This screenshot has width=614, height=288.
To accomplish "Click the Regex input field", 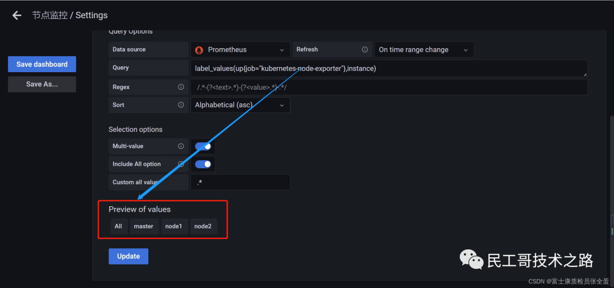I will 389,87.
